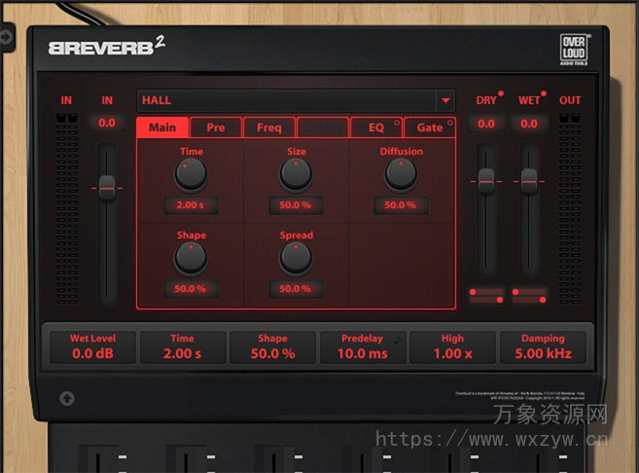Select the Wet Level 0.0 dB quick control
This screenshot has height=473, width=639.
click(x=93, y=347)
